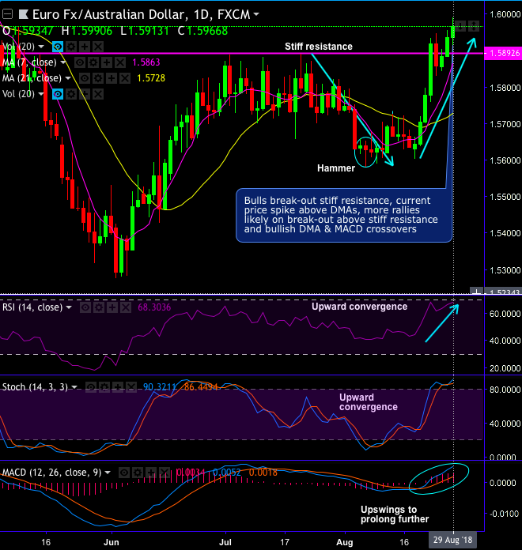Click the plus icon of MA (21, close)
522x550 pixels.
[112, 78]
